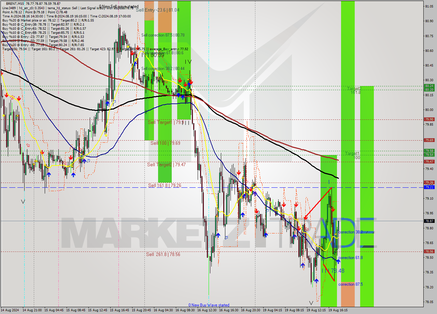437x314 pixels.
Task: Click the blue 'correction 38.2' label
Action: coord(351,232)
